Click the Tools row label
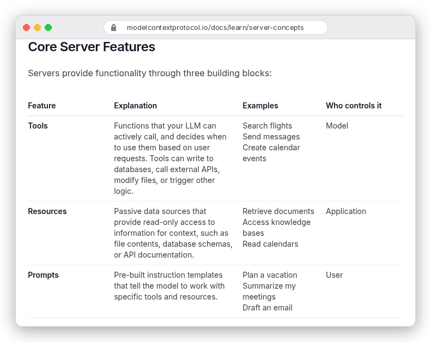 38,126
